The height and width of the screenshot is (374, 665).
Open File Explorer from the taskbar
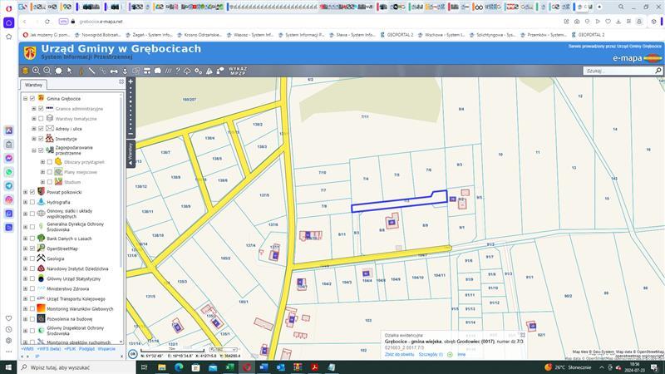coord(161,367)
